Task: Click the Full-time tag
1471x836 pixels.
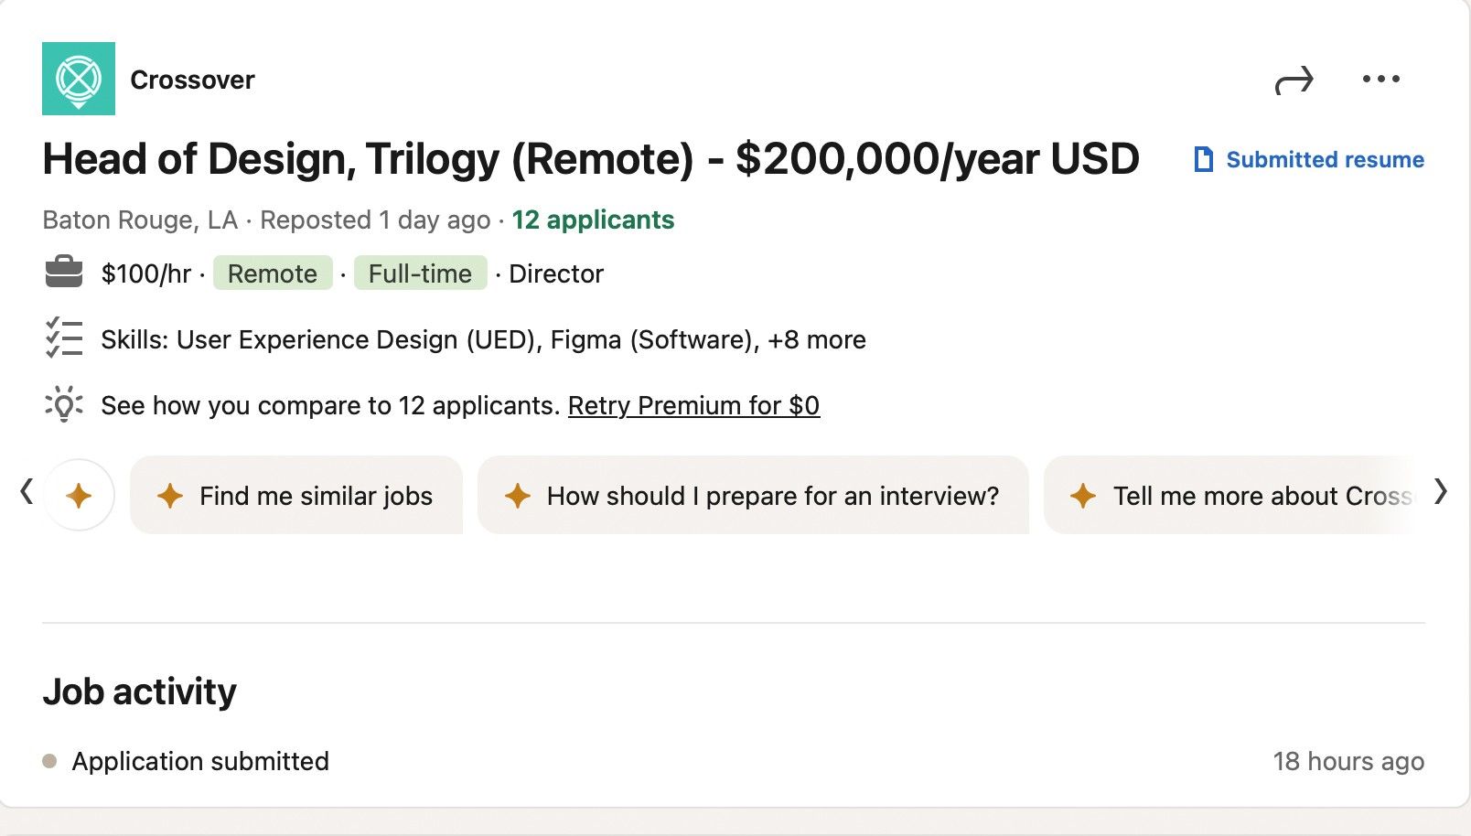Action: 420,273
